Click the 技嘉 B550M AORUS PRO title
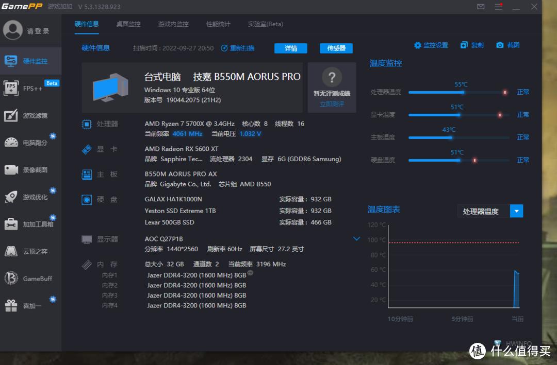 coord(247,77)
